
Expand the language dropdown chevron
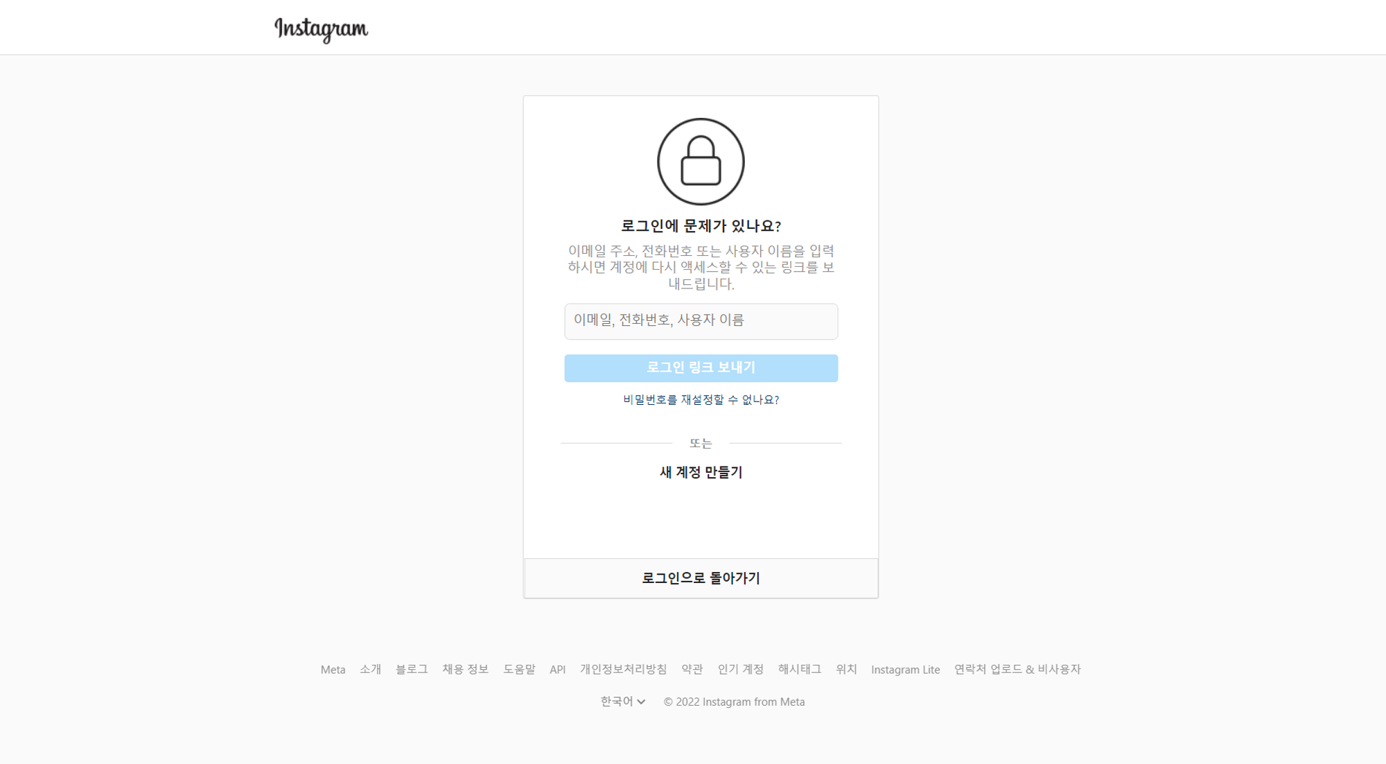coord(641,702)
